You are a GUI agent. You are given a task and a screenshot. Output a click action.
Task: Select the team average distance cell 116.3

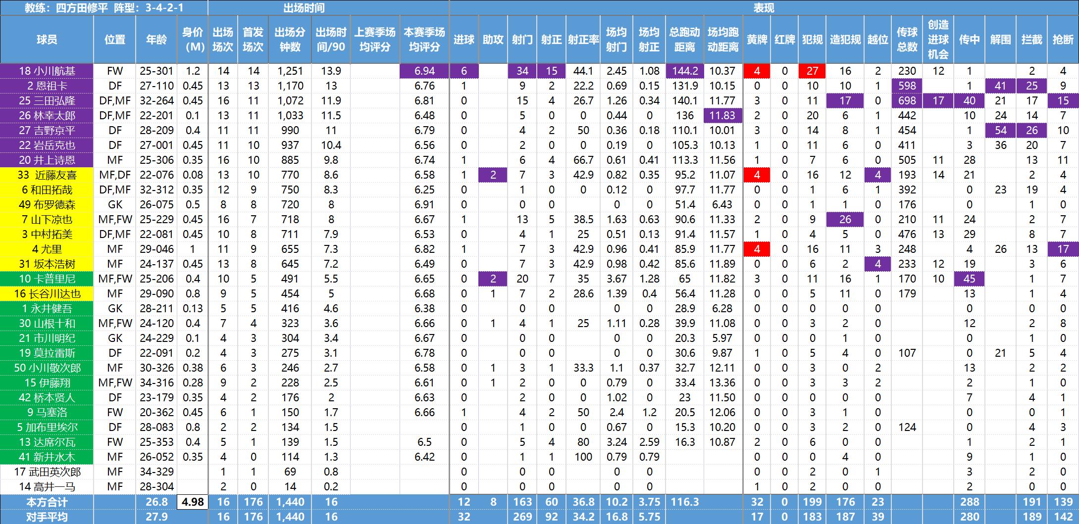[685, 502]
